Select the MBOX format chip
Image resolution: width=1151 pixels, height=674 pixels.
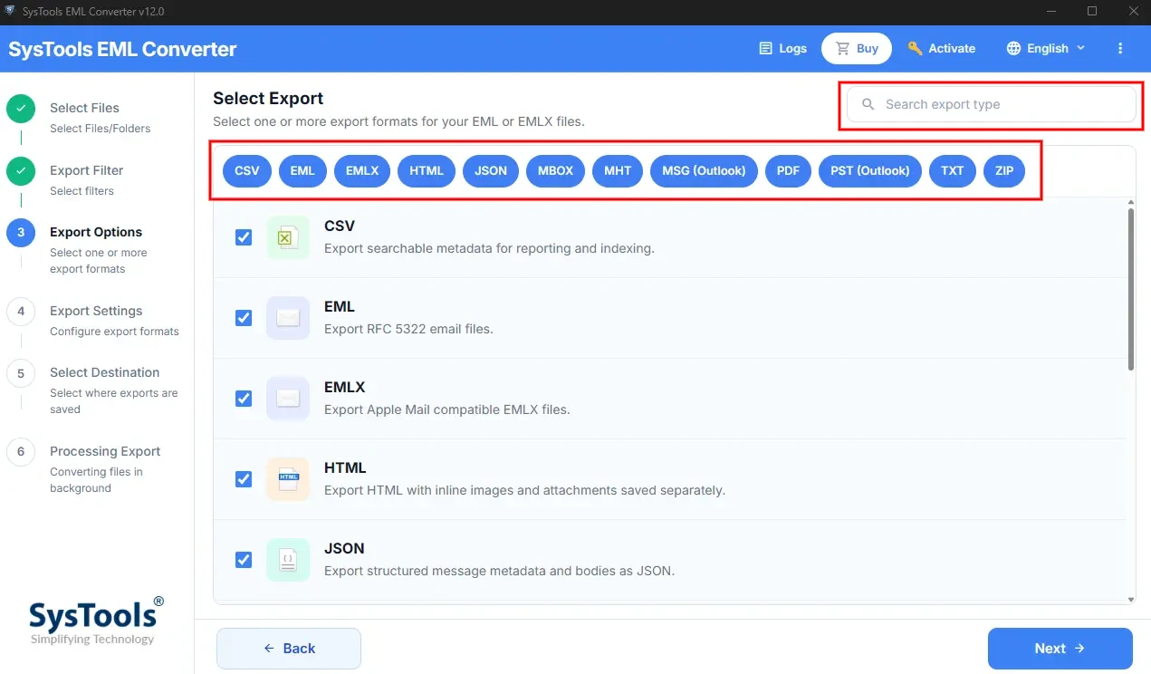(x=555, y=170)
